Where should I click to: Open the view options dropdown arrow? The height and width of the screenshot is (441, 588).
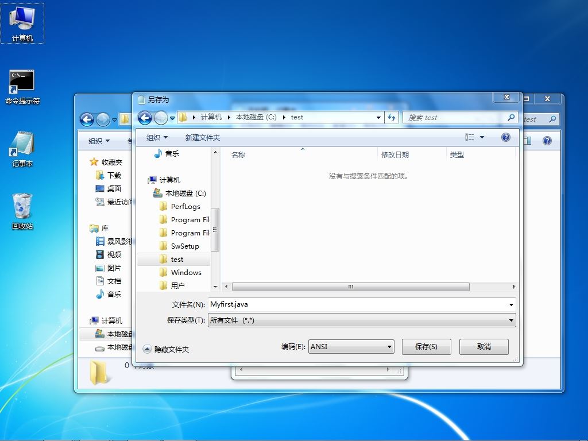482,137
